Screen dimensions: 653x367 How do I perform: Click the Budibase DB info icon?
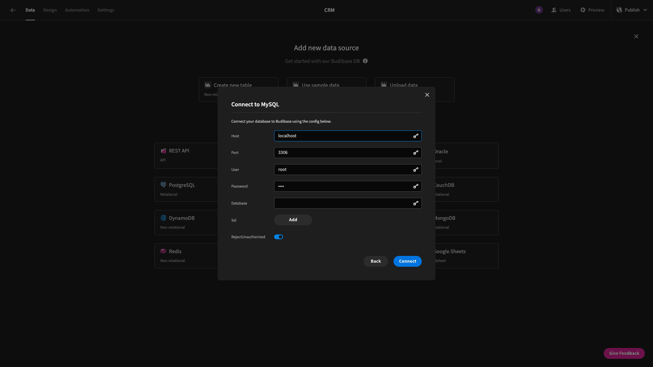[x=365, y=61]
